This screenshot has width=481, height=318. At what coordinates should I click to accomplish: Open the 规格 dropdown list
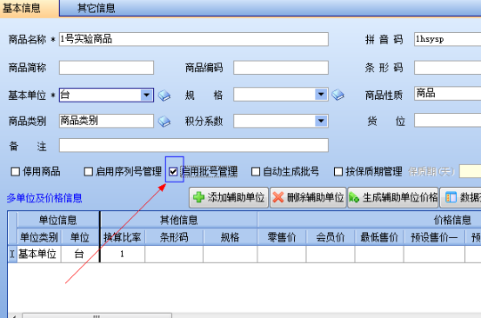[321, 95]
